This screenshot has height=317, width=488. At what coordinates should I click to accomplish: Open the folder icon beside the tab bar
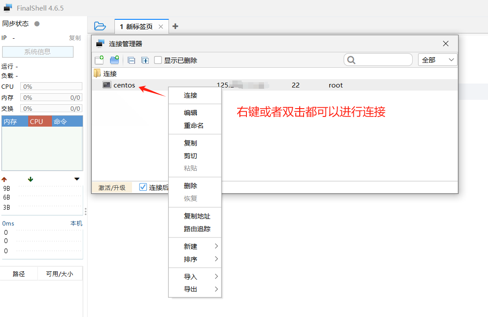100,26
